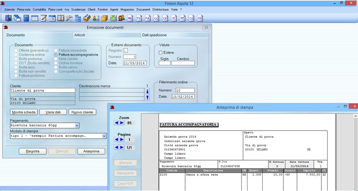Click the Varia dati button
This screenshot has height=191, width=358.
(x=53, y=112)
